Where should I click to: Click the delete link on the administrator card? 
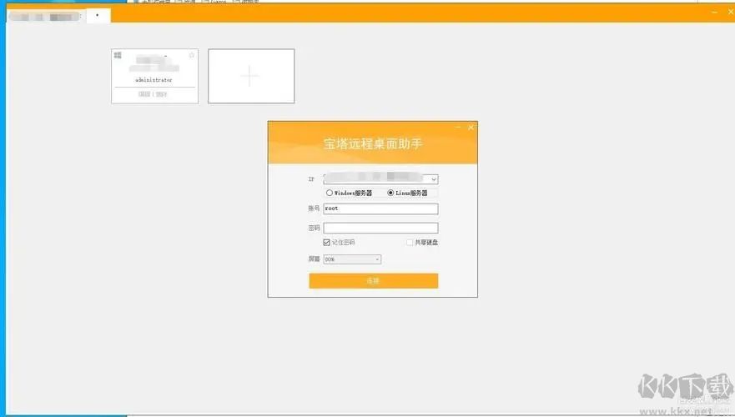point(162,94)
